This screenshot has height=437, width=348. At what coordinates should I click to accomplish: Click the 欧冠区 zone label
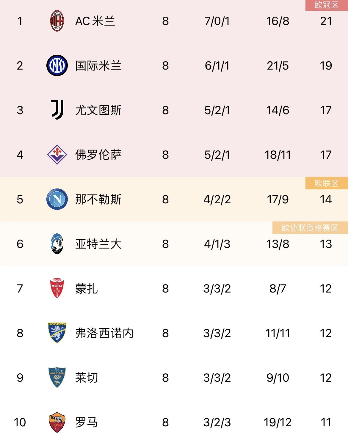326,5
